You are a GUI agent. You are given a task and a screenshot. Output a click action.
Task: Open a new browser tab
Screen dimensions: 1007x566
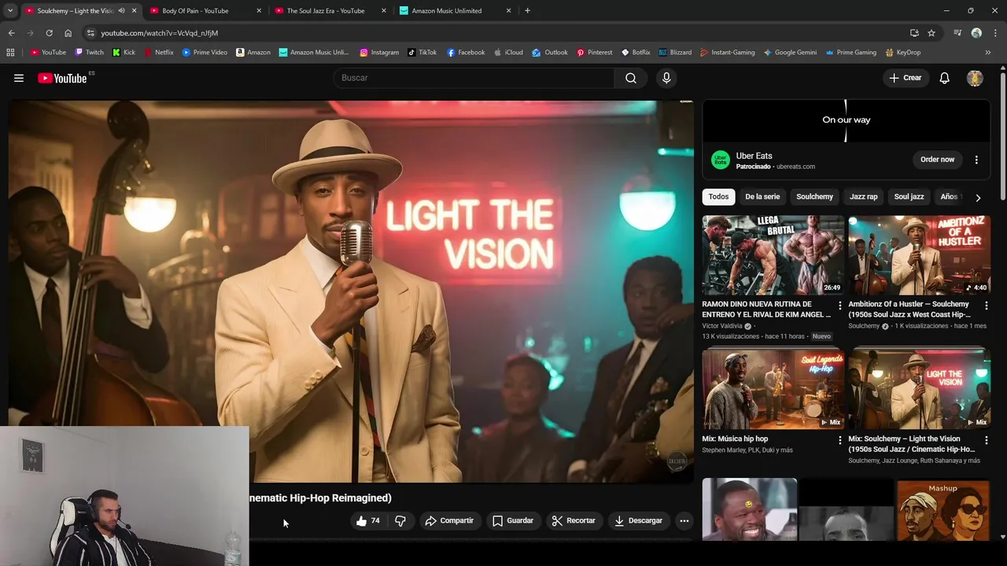(527, 11)
